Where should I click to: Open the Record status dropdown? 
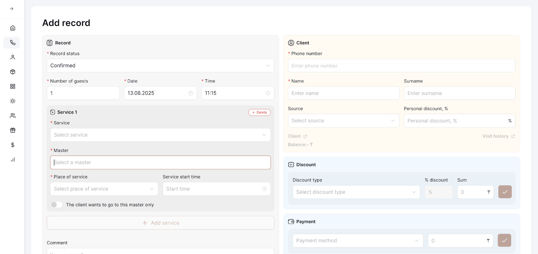tap(160, 66)
